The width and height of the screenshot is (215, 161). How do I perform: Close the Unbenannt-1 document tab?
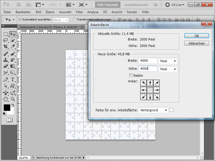tap(82, 27)
